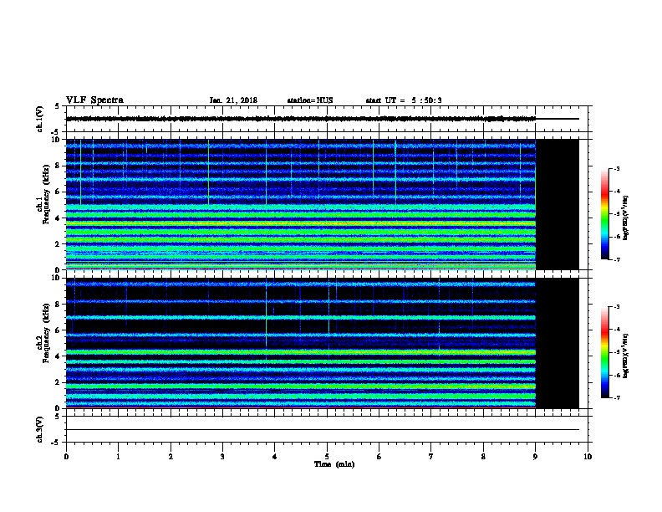The height and width of the screenshot is (512, 662).
Task: Click the lower color bar's log(PSD) label
Action: click(x=626, y=356)
